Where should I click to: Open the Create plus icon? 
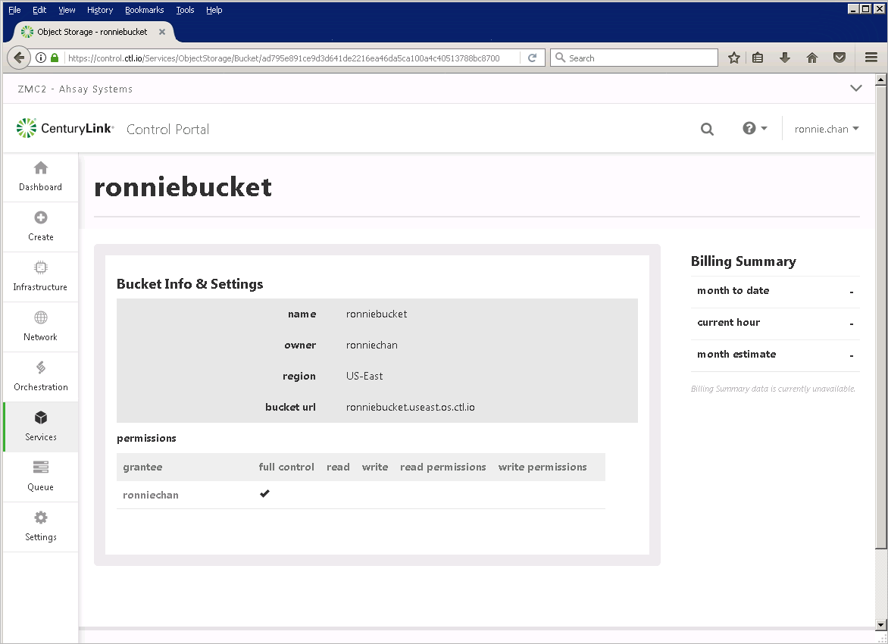pos(40,217)
